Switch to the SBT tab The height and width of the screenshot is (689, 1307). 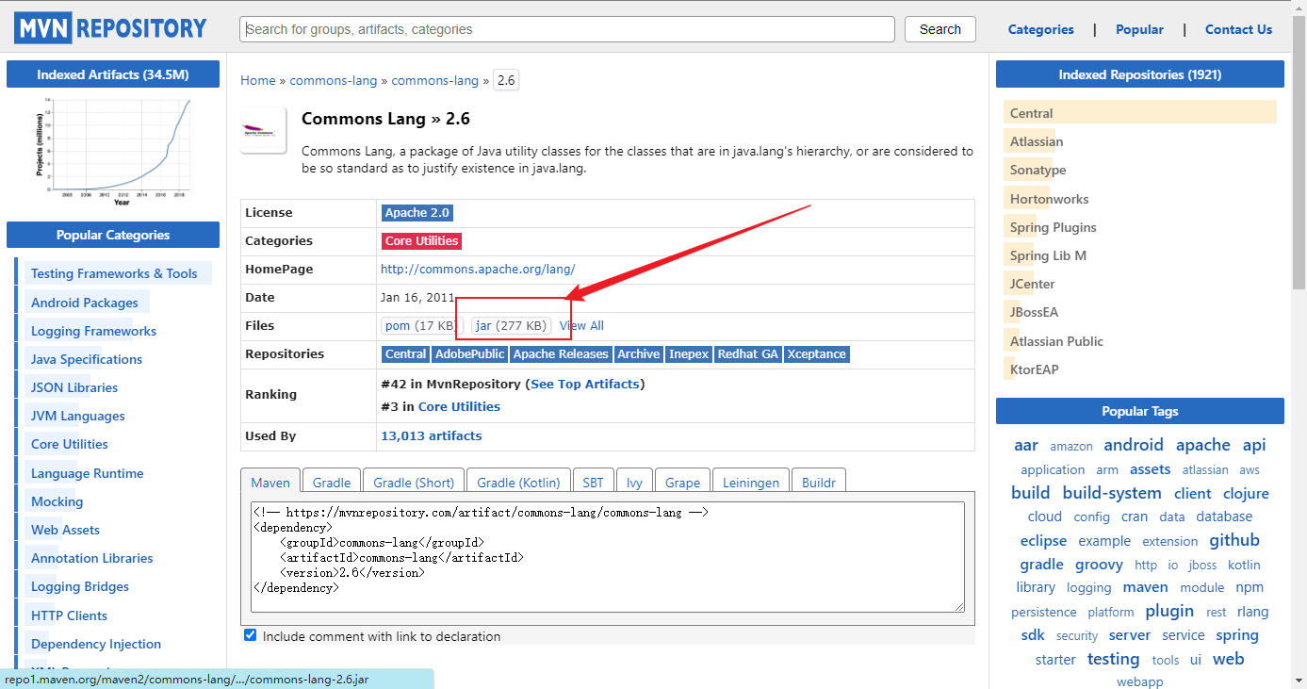click(593, 482)
